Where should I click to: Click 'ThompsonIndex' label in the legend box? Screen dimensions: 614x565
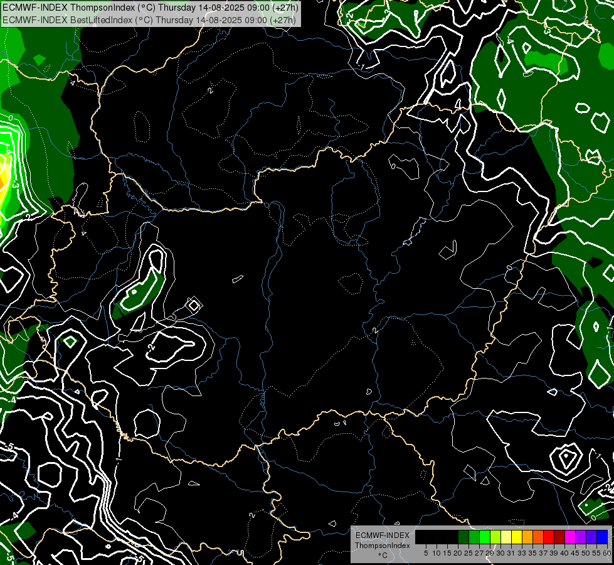(x=382, y=546)
